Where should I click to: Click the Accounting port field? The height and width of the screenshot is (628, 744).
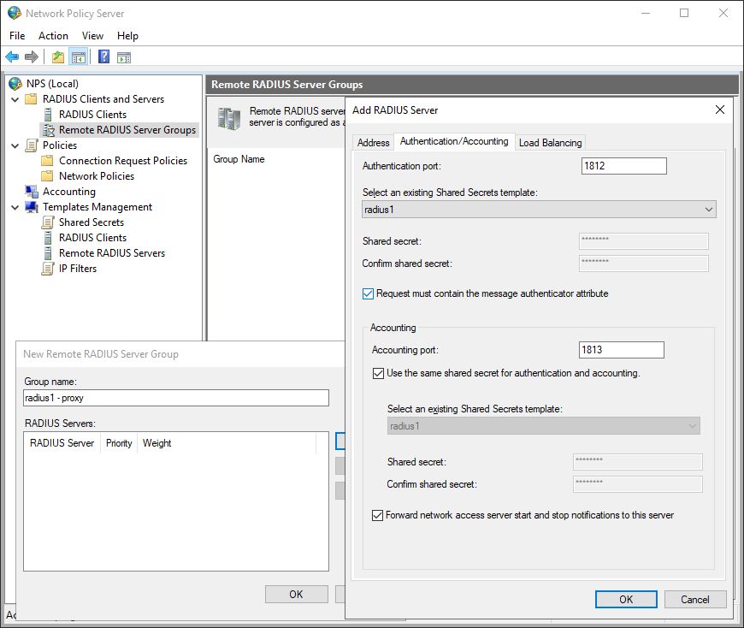coord(622,350)
